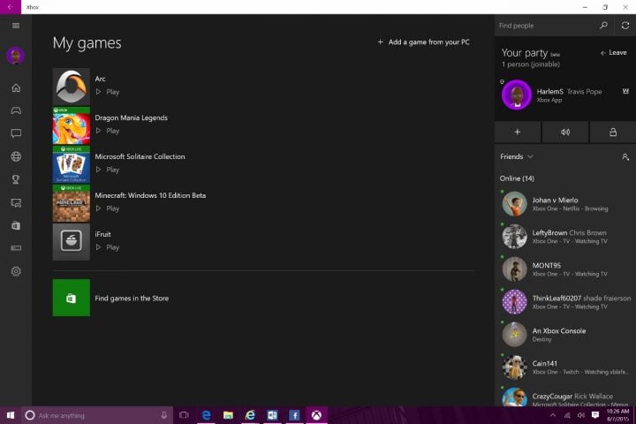The width and height of the screenshot is (636, 424).
Task: Expand the Friends dropdown filter
Action: (x=517, y=156)
